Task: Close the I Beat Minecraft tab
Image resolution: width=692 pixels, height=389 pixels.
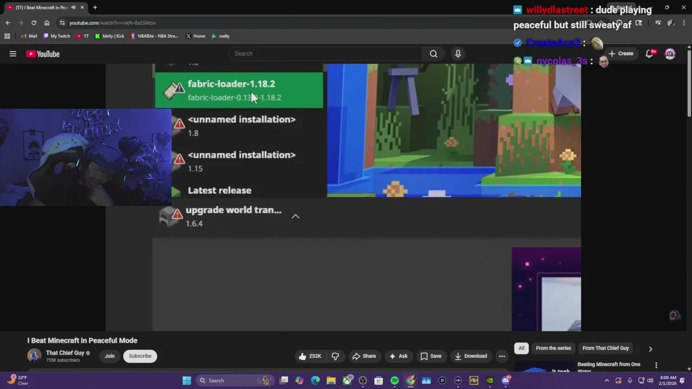Action: (x=82, y=8)
